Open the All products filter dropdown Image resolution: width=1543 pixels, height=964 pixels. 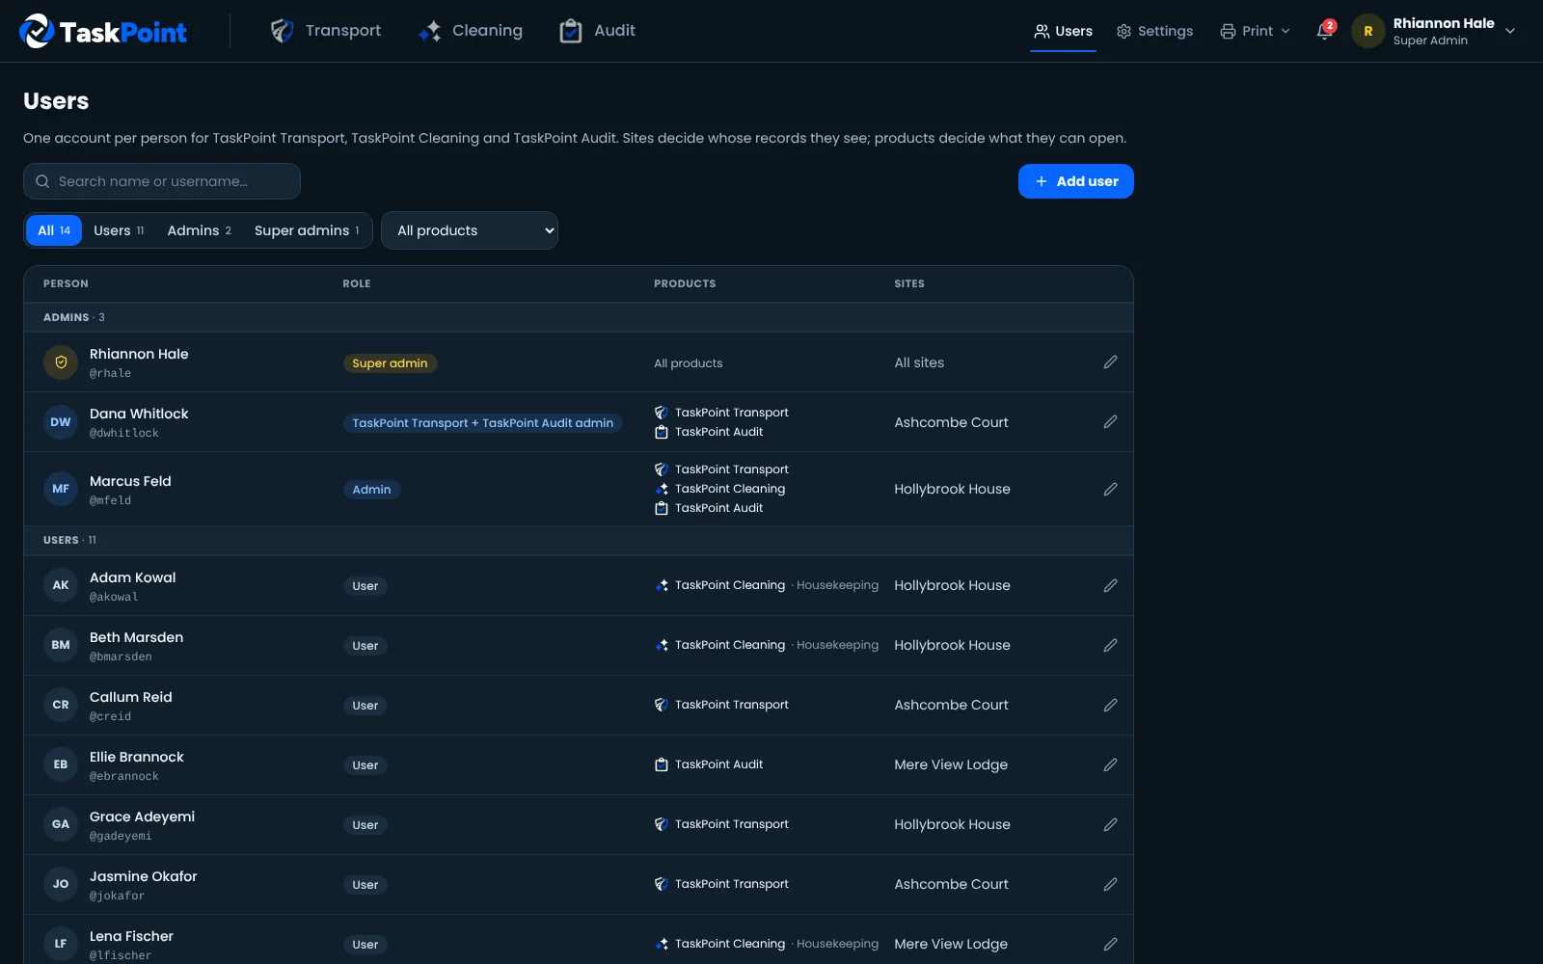pyautogui.click(x=470, y=230)
